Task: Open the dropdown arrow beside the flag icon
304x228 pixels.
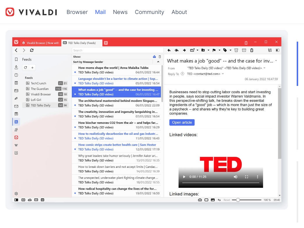Action: pyautogui.click(x=220, y=50)
